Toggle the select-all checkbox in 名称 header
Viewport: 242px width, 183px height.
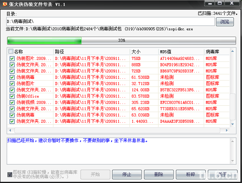coord(11,51)
